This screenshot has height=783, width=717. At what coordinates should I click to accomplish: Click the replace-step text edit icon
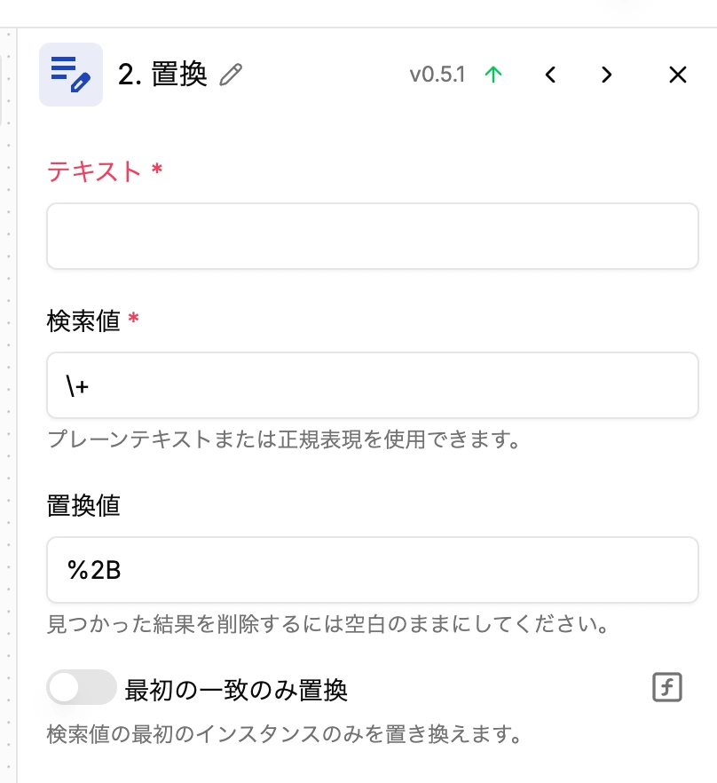71,75
